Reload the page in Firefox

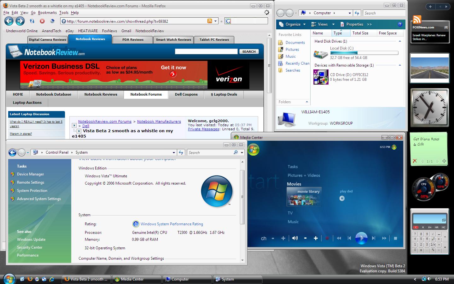coord(32,21)
